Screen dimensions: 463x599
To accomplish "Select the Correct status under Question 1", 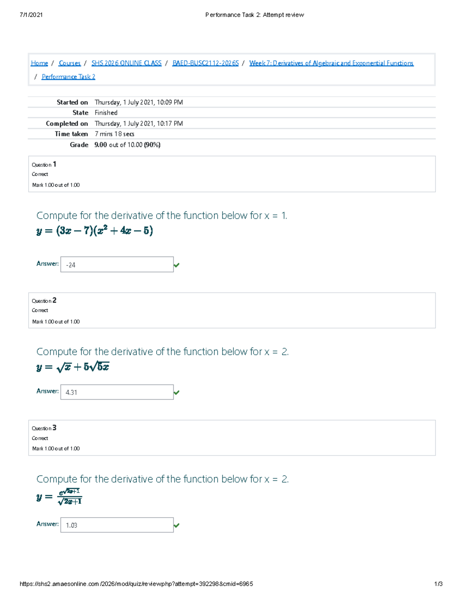I will (40, 174).
